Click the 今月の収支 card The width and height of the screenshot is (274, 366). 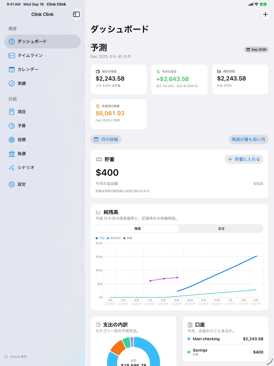point(179,80)
